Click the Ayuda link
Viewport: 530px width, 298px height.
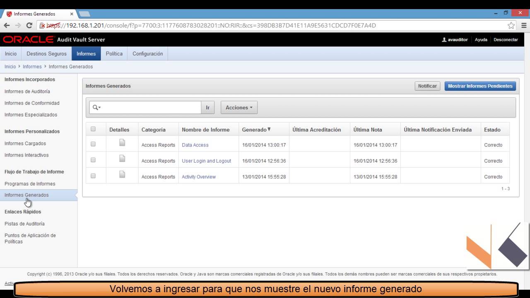click(481, 40)
